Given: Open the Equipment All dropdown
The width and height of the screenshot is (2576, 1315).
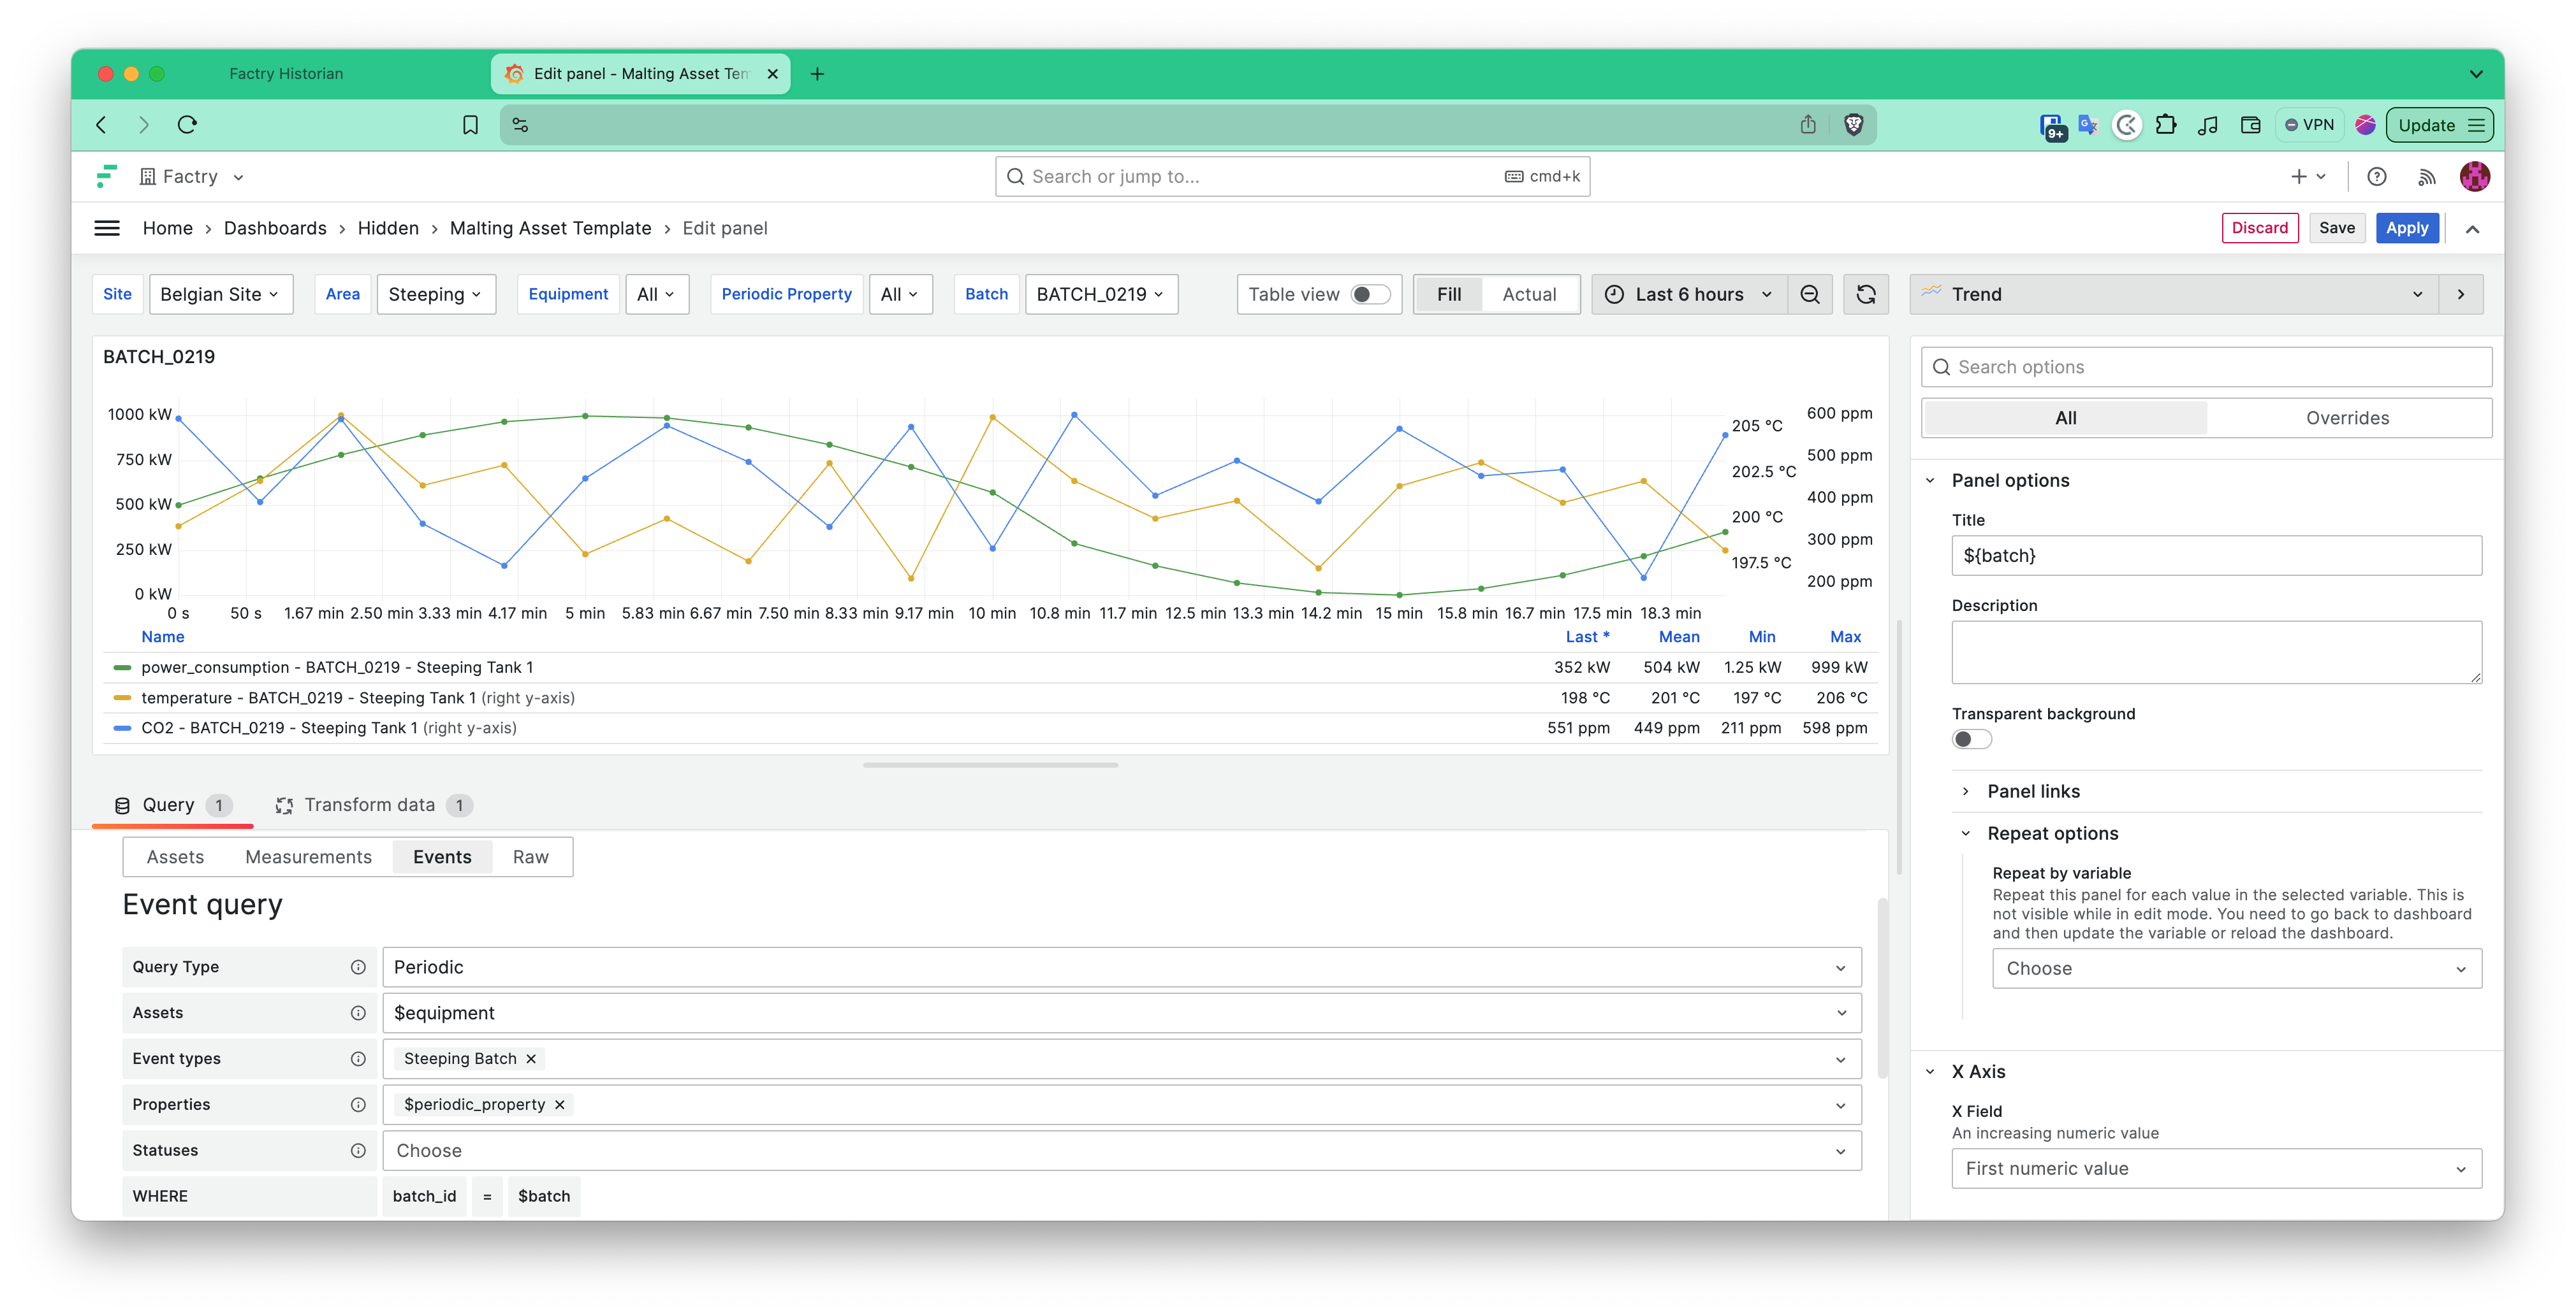Looking at the screenshot, I should point(657,294).
